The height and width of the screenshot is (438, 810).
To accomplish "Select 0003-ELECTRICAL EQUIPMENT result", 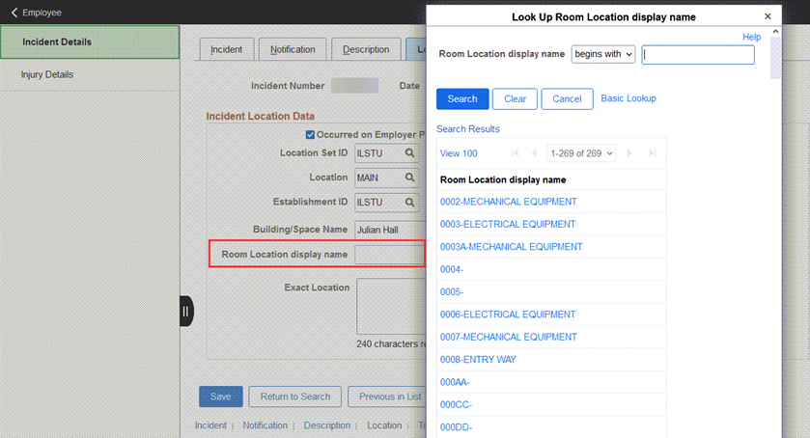I will coord(508,224).
